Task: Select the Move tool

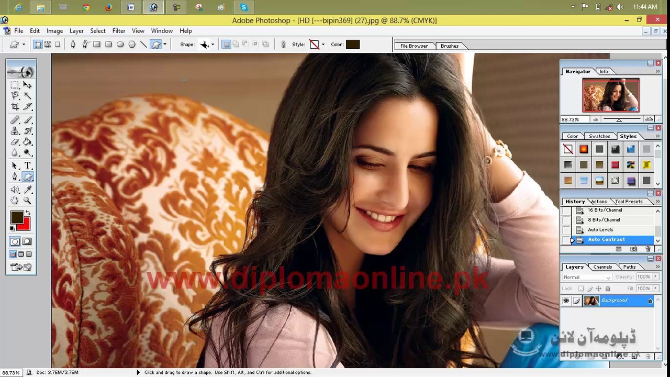Action: pos(27,85)
